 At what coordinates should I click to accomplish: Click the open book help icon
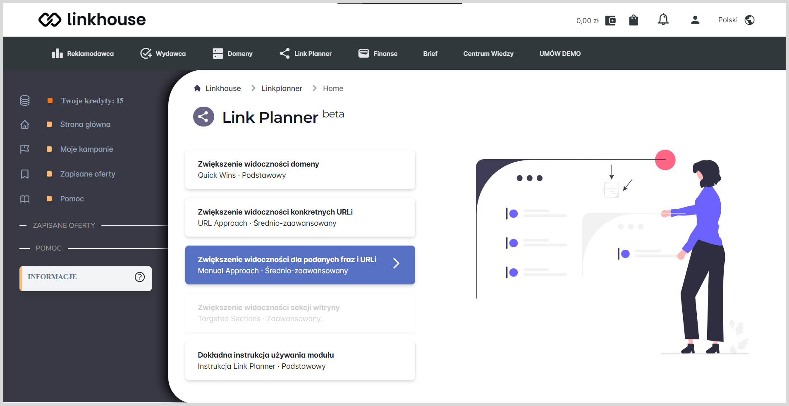(x=25, y=199)
